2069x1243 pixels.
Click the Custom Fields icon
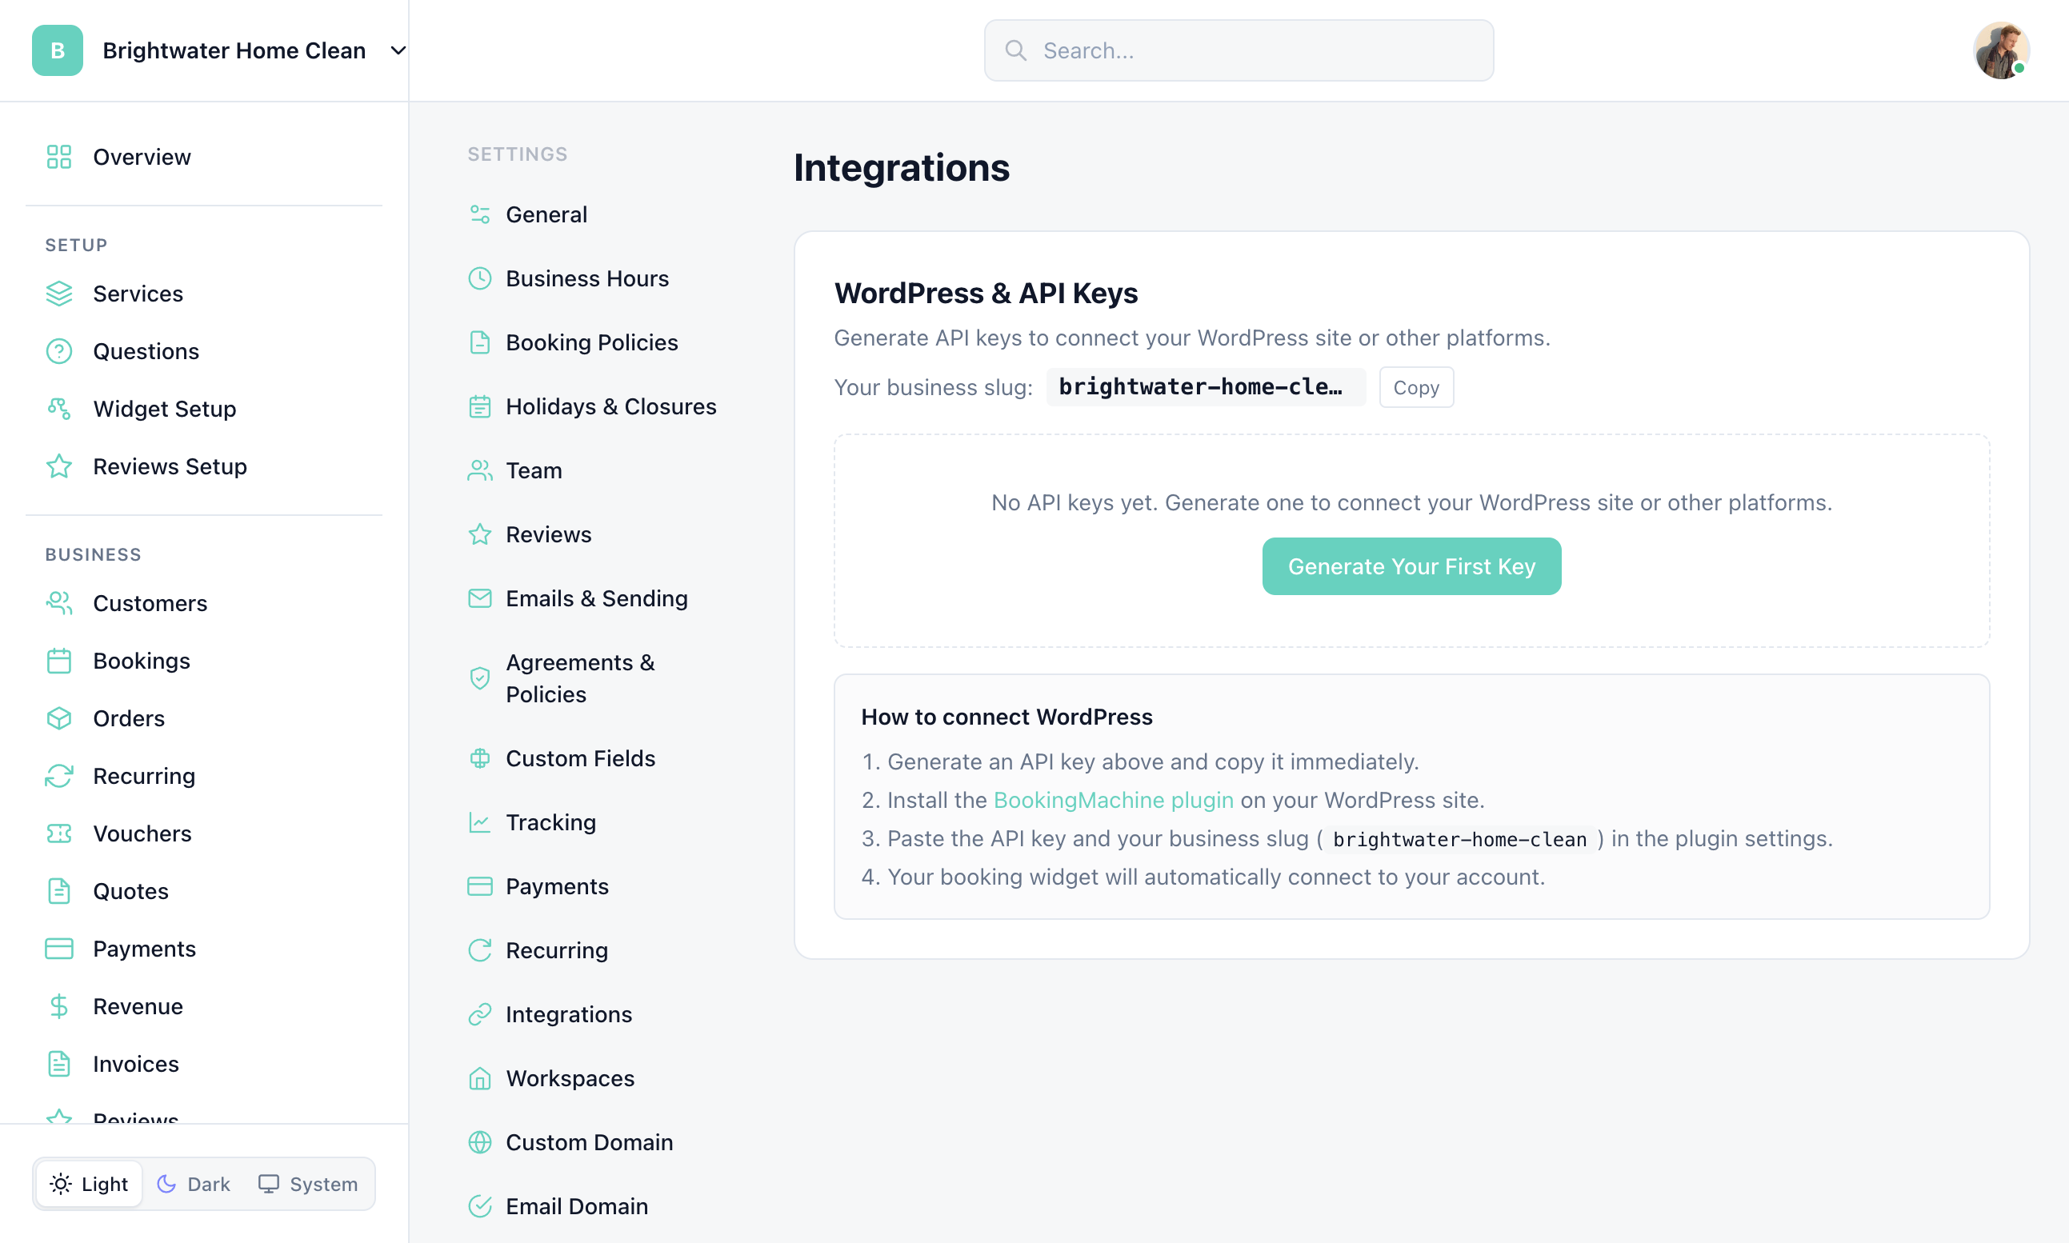(x=480, y=758)
